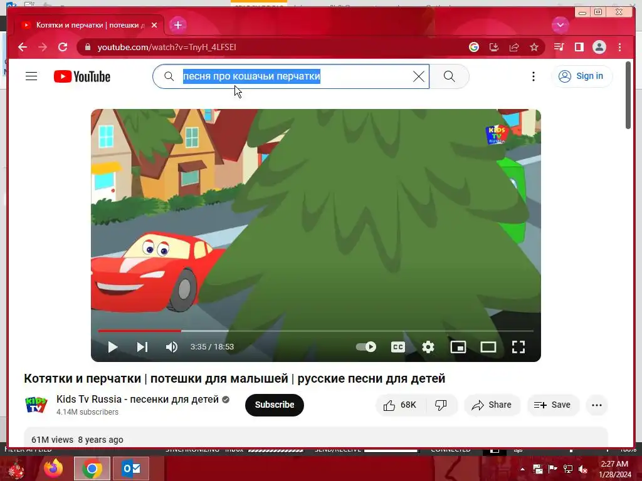
Task: Select the Котятки и перчатки tab
Action: point(89,25)
